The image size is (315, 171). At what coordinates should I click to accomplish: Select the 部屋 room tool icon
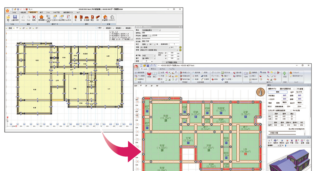pyautogui.click(x=149, y=74)
